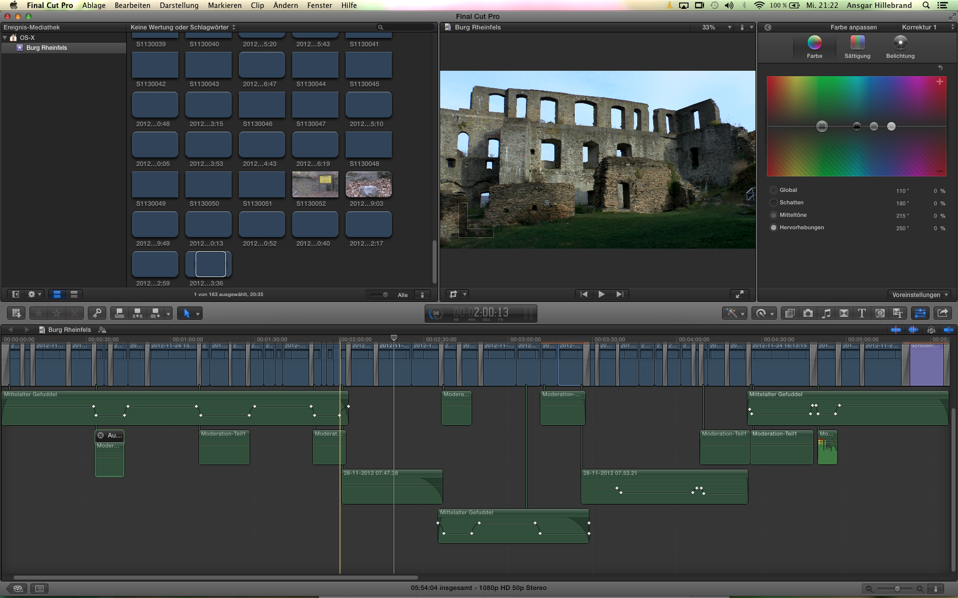958x598 pixels.
Task: Toggle the Inspector panel button
Action: coord(920,313)
